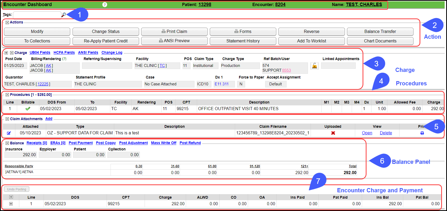
Task: Click the Reverse button
Action: [311, 31]
